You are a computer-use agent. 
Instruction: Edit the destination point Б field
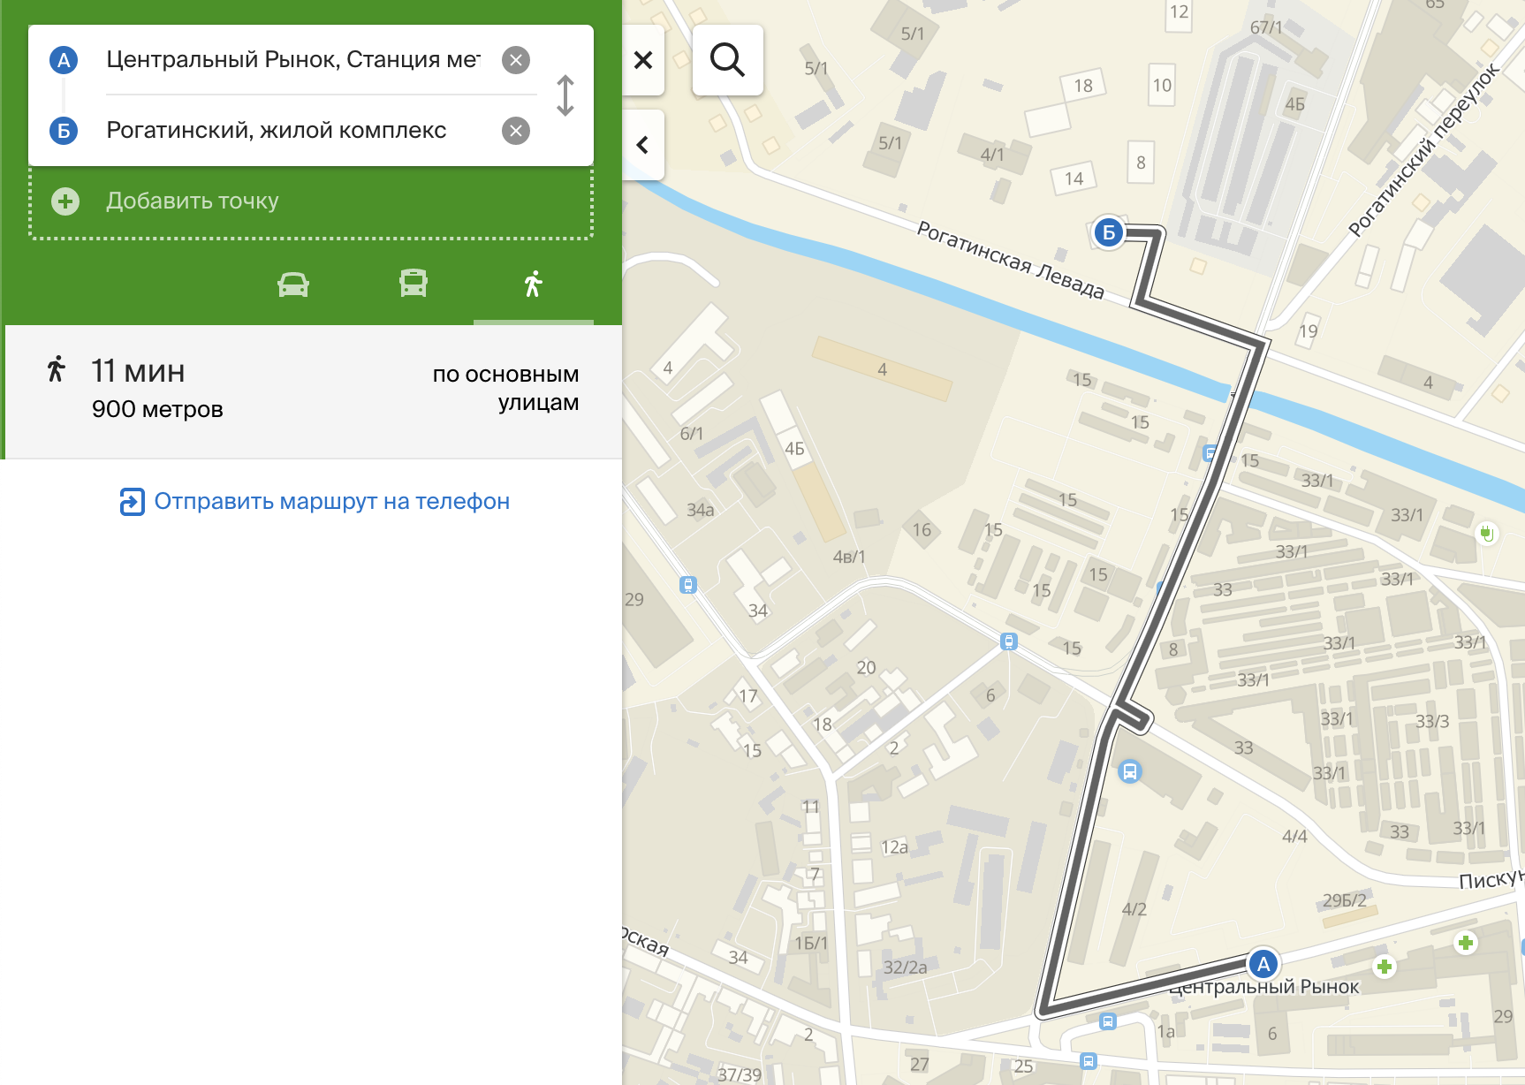[x=292, y=131]
